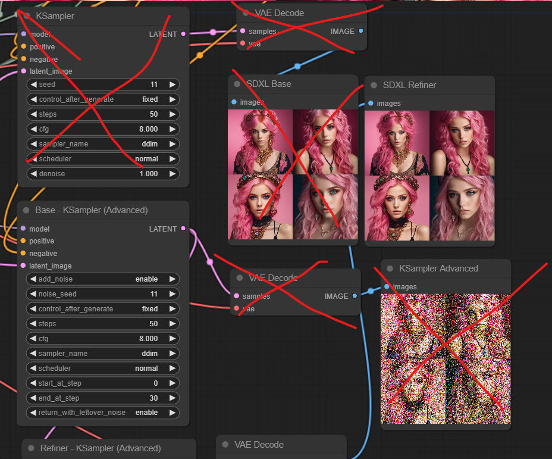The image size is (552, 459).
Task: Collapse the middle VAE Decode node dot
Action: [x=240, y=278]
